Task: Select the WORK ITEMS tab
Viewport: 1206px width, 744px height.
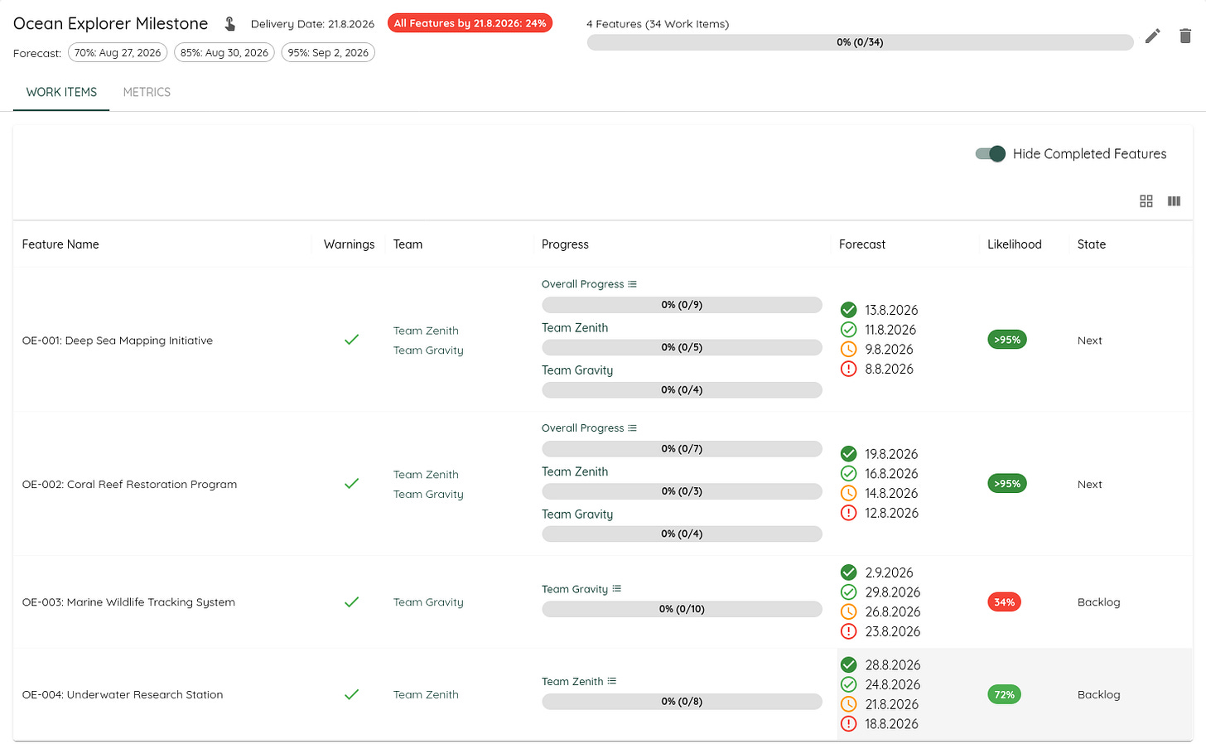Action: coord(61,92)
